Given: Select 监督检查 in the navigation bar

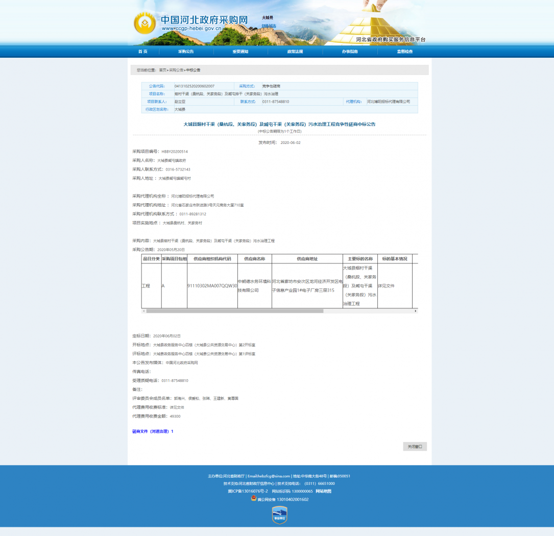Looking at the screenshot, I should 405,52.
